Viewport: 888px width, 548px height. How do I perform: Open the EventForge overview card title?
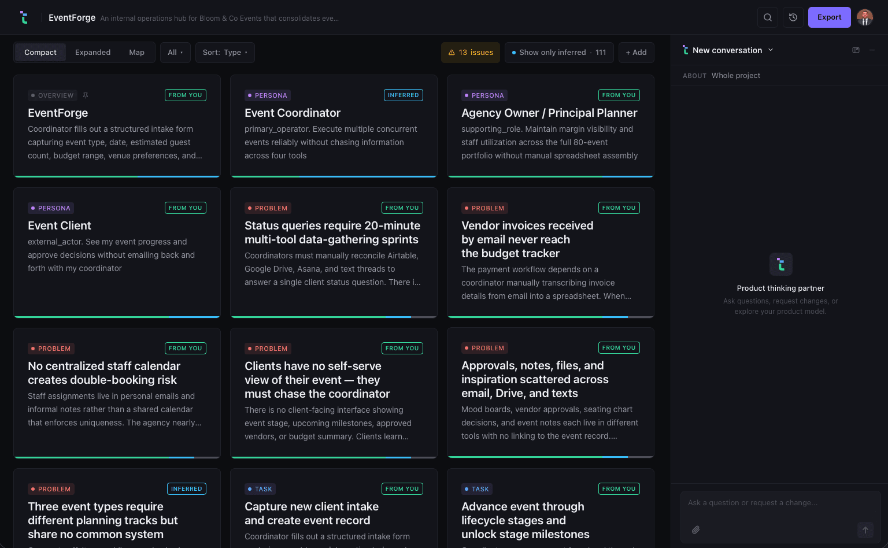58,113
